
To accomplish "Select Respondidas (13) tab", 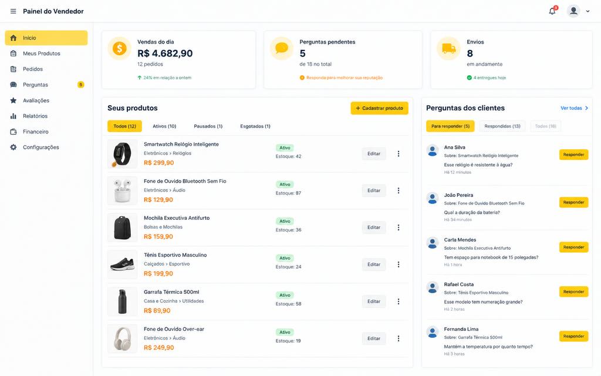I will (502, 126).
